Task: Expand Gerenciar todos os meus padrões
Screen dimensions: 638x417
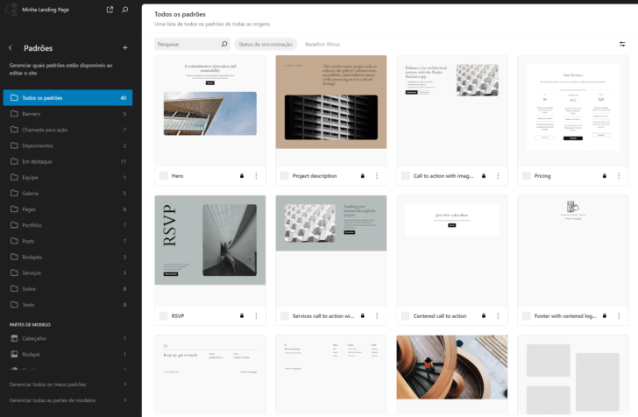Action: [x=67, y=384]
